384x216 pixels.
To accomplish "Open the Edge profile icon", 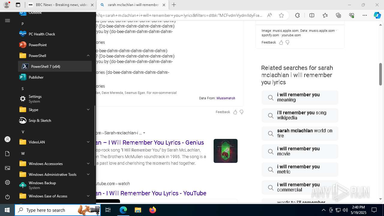I will tap(7, 5).
